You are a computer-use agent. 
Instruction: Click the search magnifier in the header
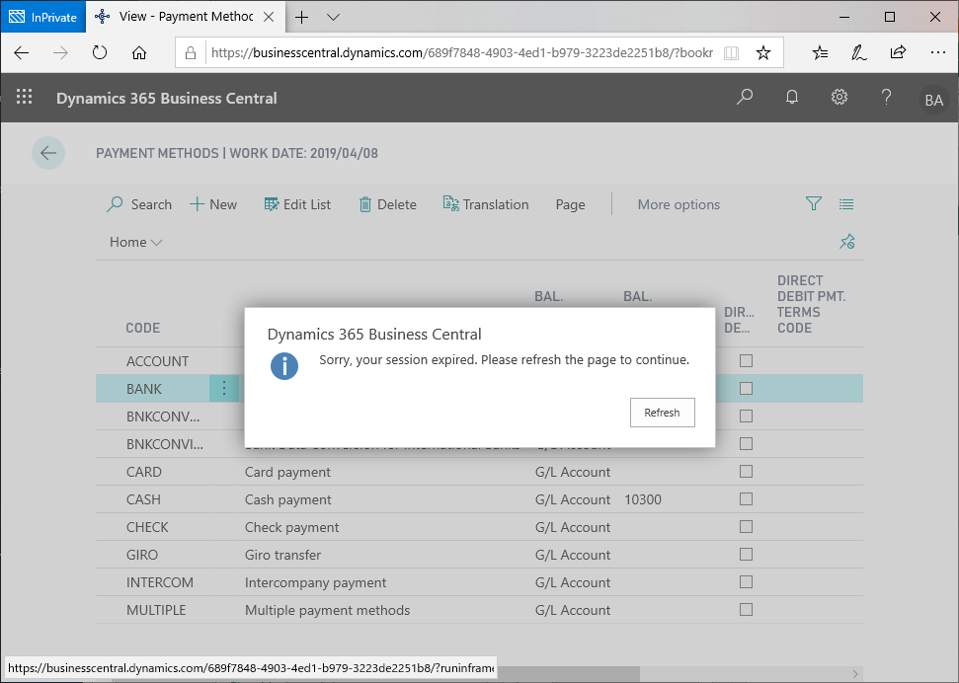tap(745, 98)
